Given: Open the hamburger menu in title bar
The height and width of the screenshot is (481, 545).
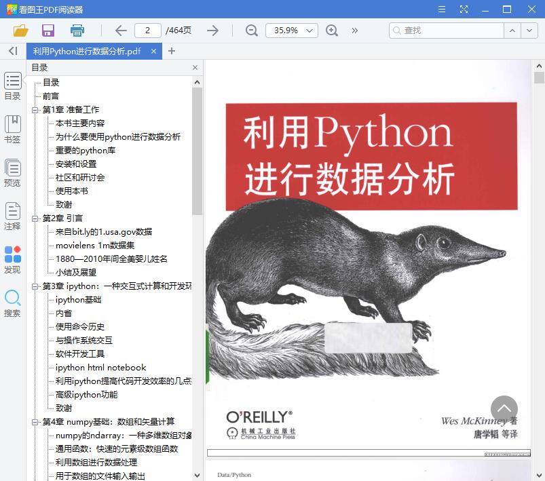Looking at the screenshot, I should tap(440, 9).
